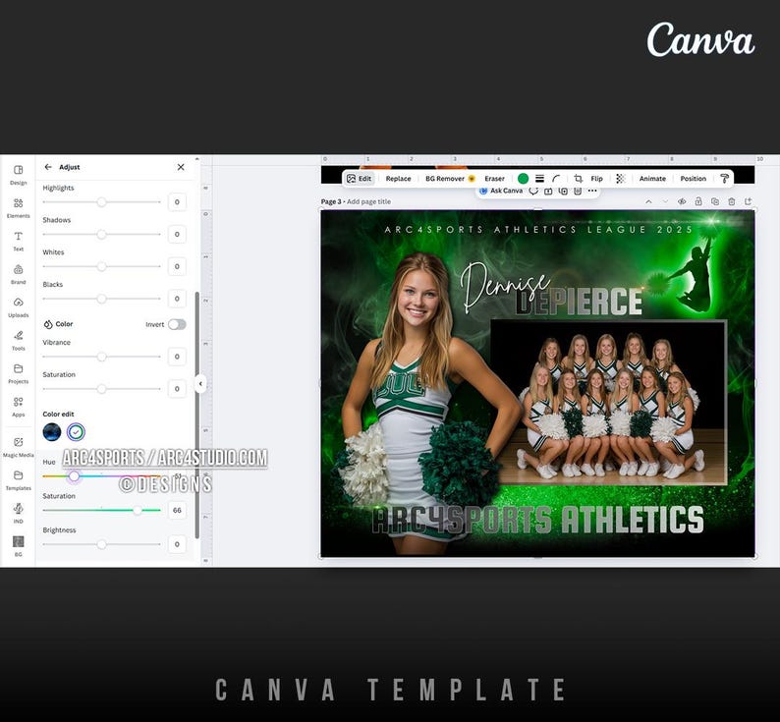The height and width of the screenshot is (722, 780).
Task: Go back from the Adjust panel
Action: [x=48, y=167]
